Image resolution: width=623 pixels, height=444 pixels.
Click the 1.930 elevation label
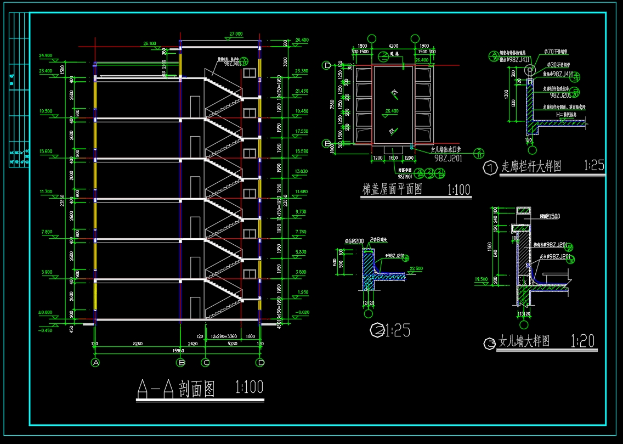click(302, 293)
